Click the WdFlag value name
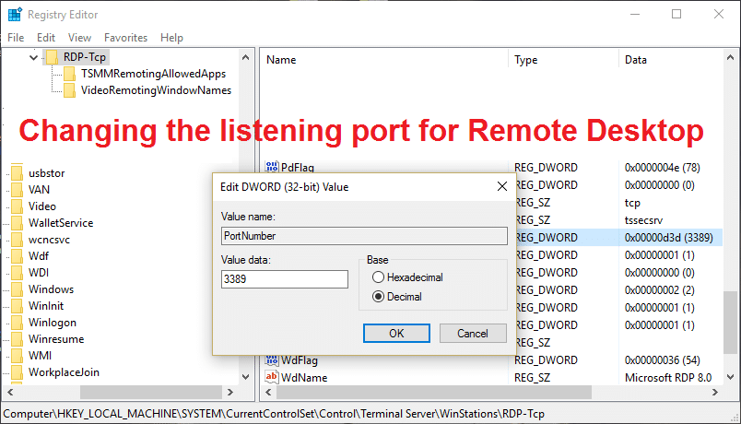The image size is (741, 424). click(x=300, y=360)
